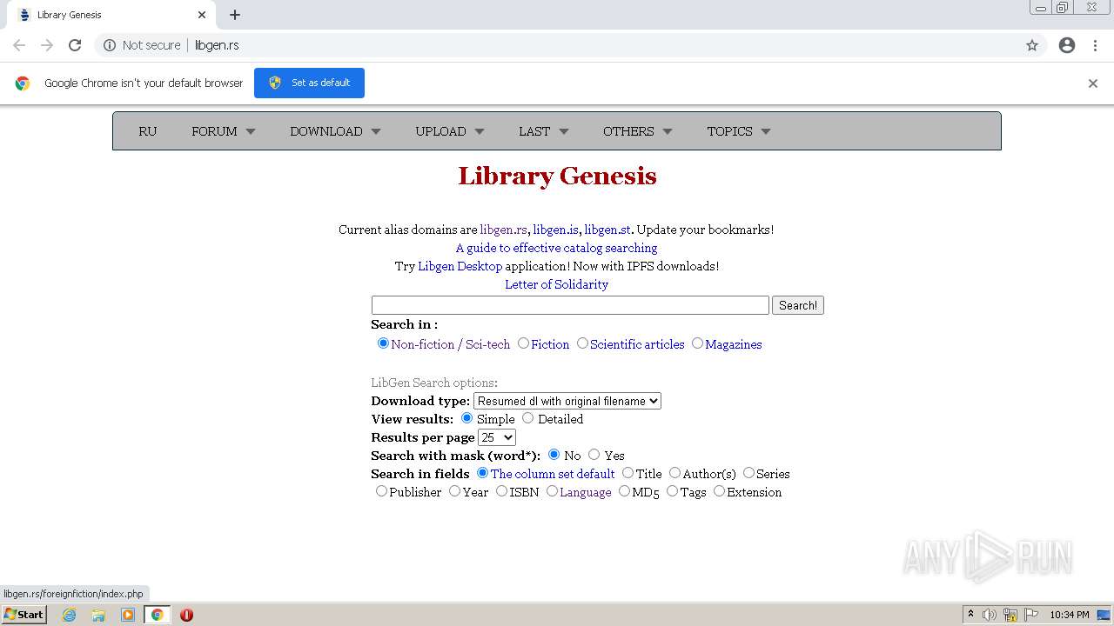Screen dimensions: 1114x626
Task: Expand the UPLOAD menu
Action: tap(450, 131)
